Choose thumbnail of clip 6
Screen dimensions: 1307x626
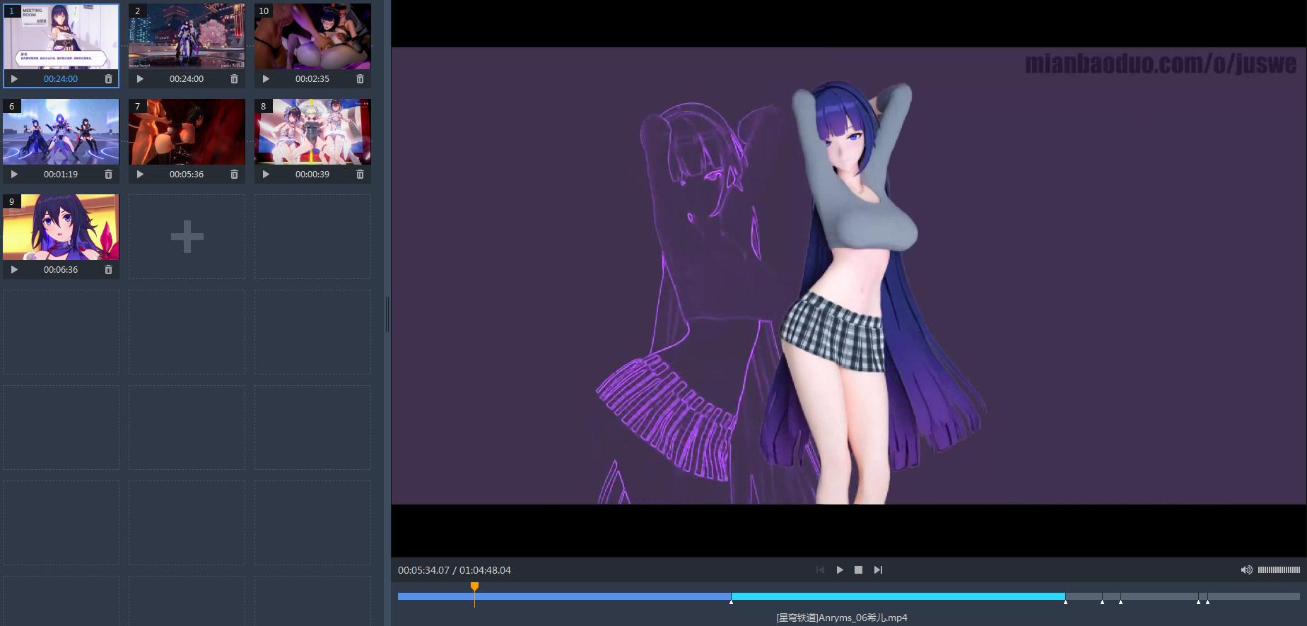[x=61, y=131]
